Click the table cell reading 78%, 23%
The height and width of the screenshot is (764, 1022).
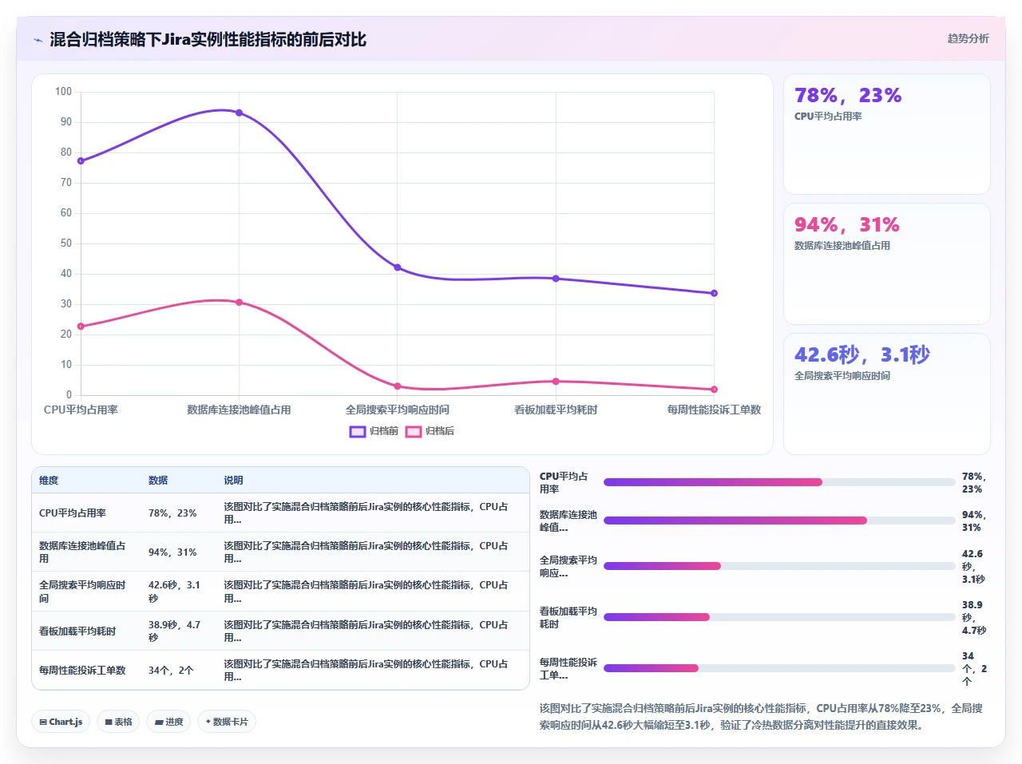pyautogui.click(x=172, y=513)
